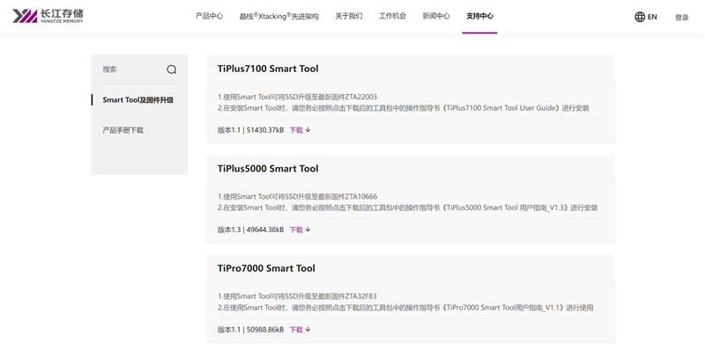Click the TiPlus7100 Smart Tool heading
705x350 pixels.
pyautogui.click(x=268, y=69)
